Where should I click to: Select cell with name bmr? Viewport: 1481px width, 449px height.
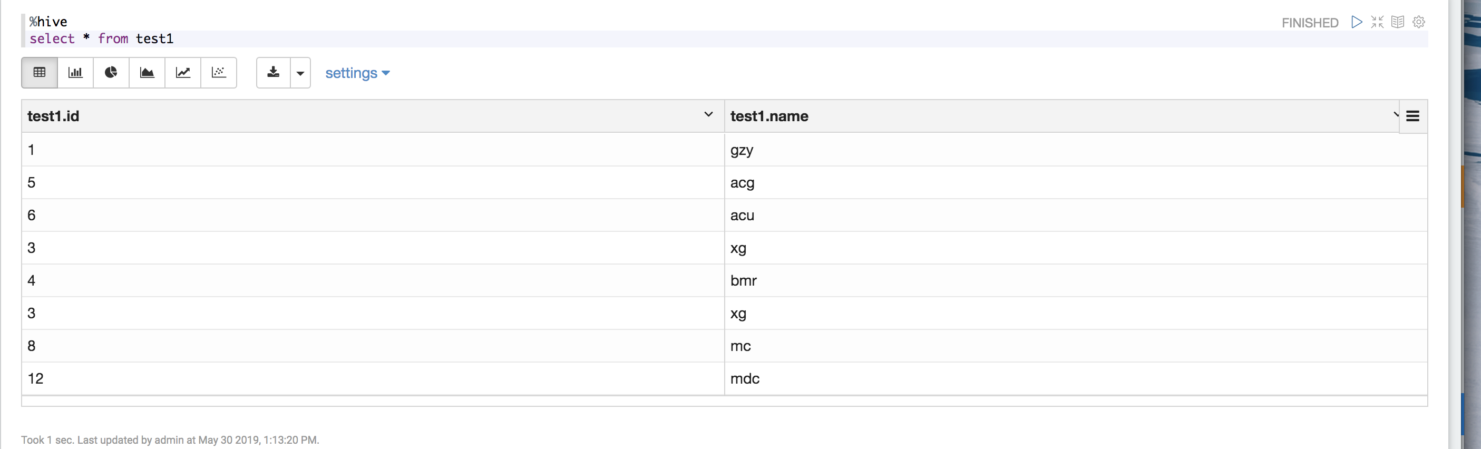[1076, 280]
